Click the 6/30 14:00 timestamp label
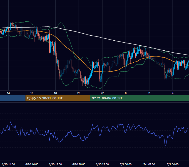189x167 pixels. [x=8, y=164]
